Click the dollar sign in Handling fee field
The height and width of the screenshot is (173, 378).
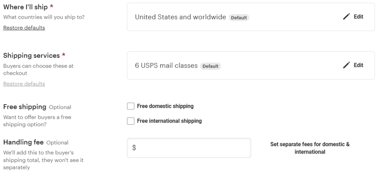click(x=134, y=148)
